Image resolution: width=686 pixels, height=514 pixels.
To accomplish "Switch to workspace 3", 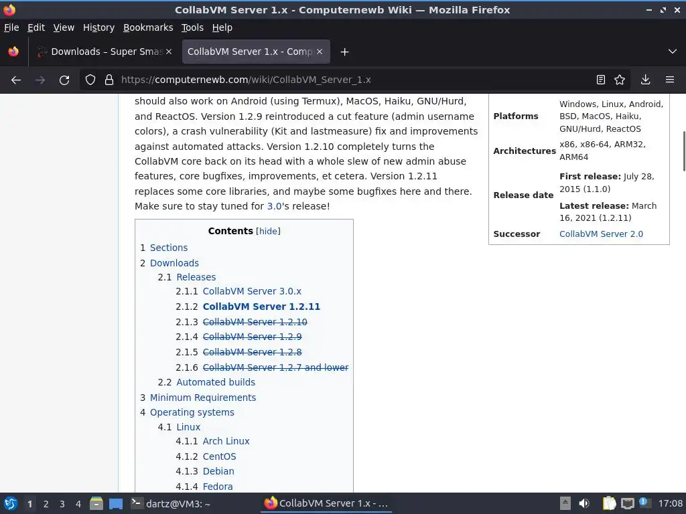I will tap(62, 504).
